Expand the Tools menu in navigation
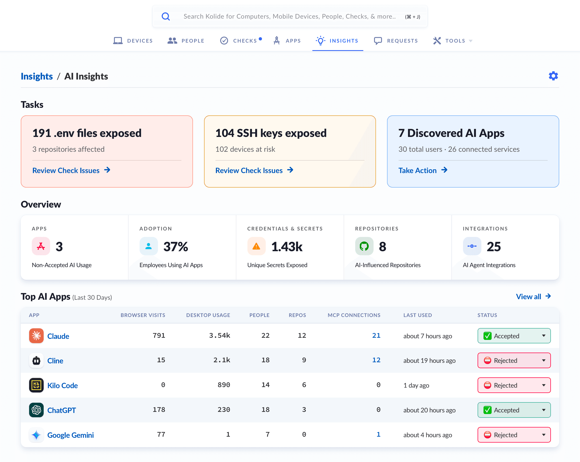The height and width of the screenshot is (462, 580). pos(453,41)
